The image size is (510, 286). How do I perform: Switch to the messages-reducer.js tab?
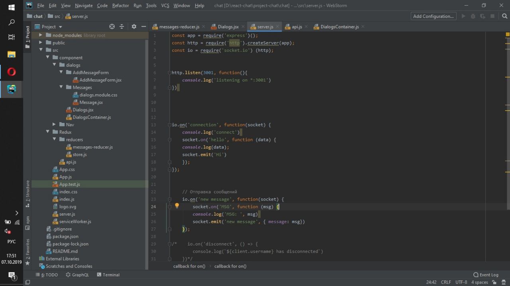pos(179,27)
